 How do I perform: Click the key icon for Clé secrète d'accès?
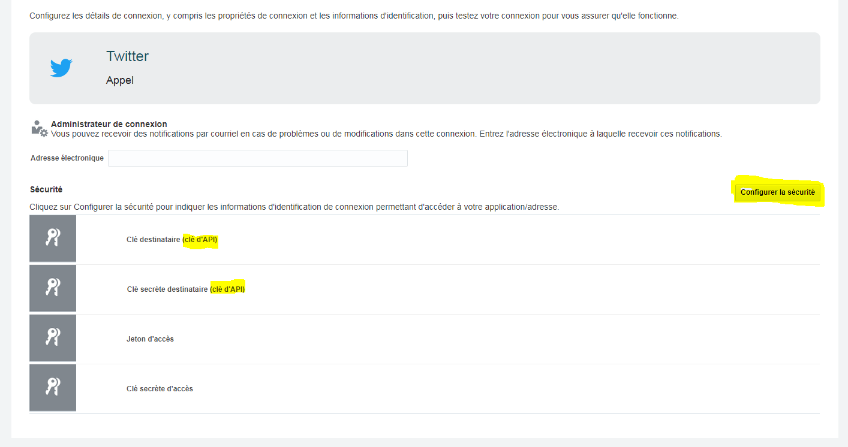[x=53, y=388]
